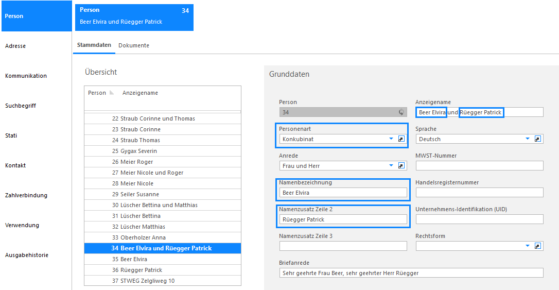Select row 25 Gygax Severin
This screenshot has height=290, width=559.
click(x=163, y=151)
